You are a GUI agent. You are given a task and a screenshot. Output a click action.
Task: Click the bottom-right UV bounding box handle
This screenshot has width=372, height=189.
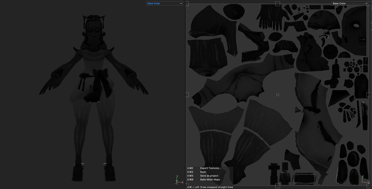tap(368, 186)
